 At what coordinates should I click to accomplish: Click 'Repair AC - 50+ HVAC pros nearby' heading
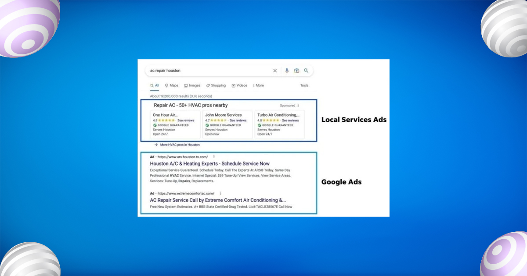click(191, 105)
